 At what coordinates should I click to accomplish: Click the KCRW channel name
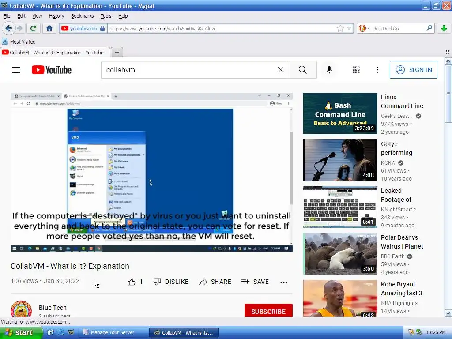coord(388,162)
